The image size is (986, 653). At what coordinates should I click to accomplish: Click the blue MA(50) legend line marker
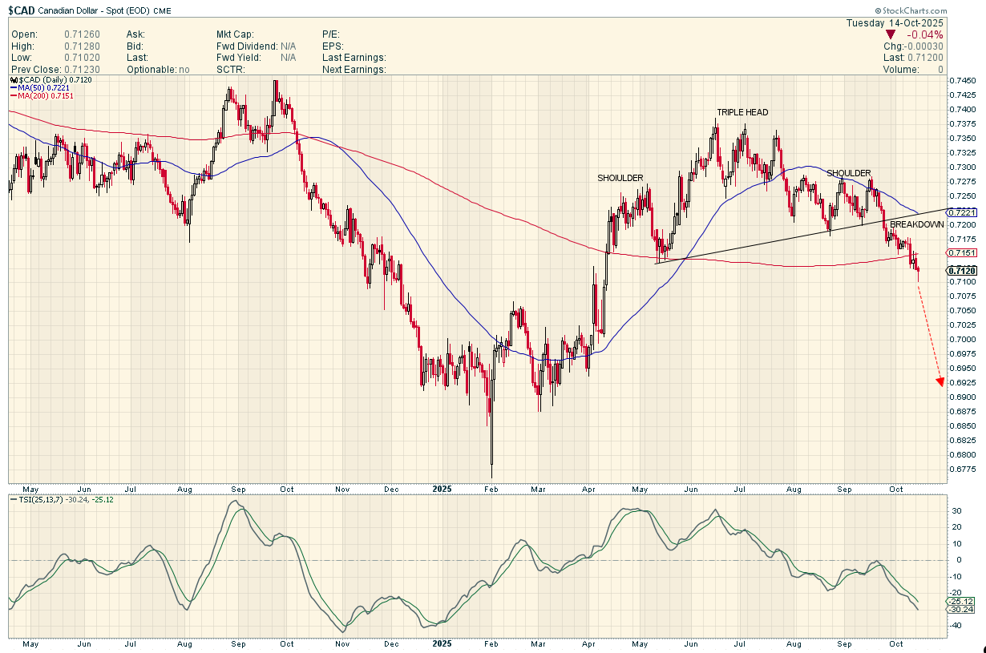pyautogui.click(x=14, y=88)
